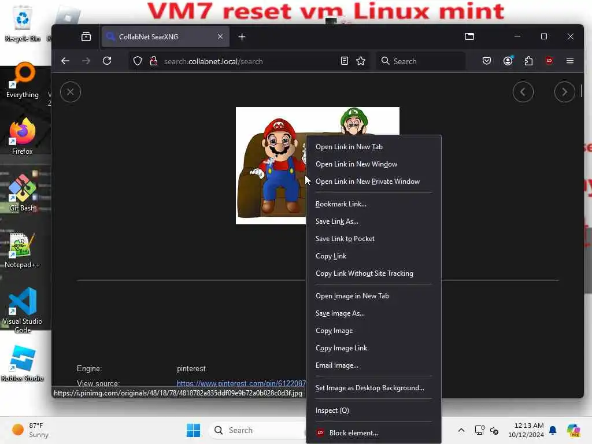Screen dimensions: 592x444
Task: Open the Save to Pocket button
Action: pyautogui.click(x=487, y=61)
